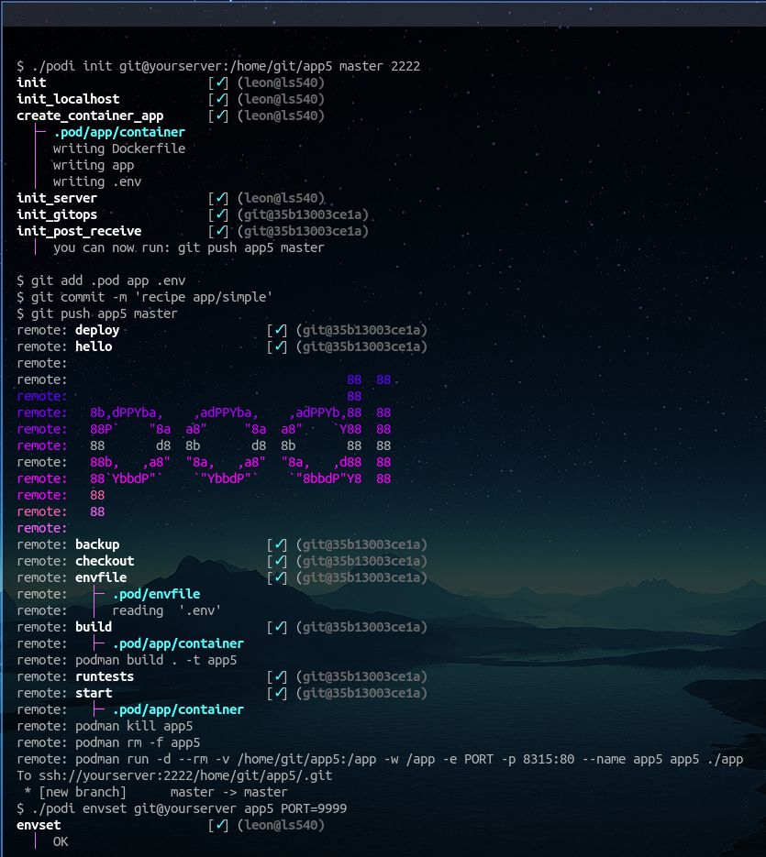Click the checkmark beside init_post_receive
Image resolution: width=766 pixels, height=857 pixels.
[x=221, y=231]
